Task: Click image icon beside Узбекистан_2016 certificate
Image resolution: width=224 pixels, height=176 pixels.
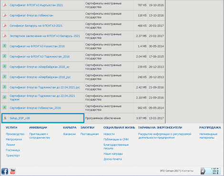Action: coord(5,108)
